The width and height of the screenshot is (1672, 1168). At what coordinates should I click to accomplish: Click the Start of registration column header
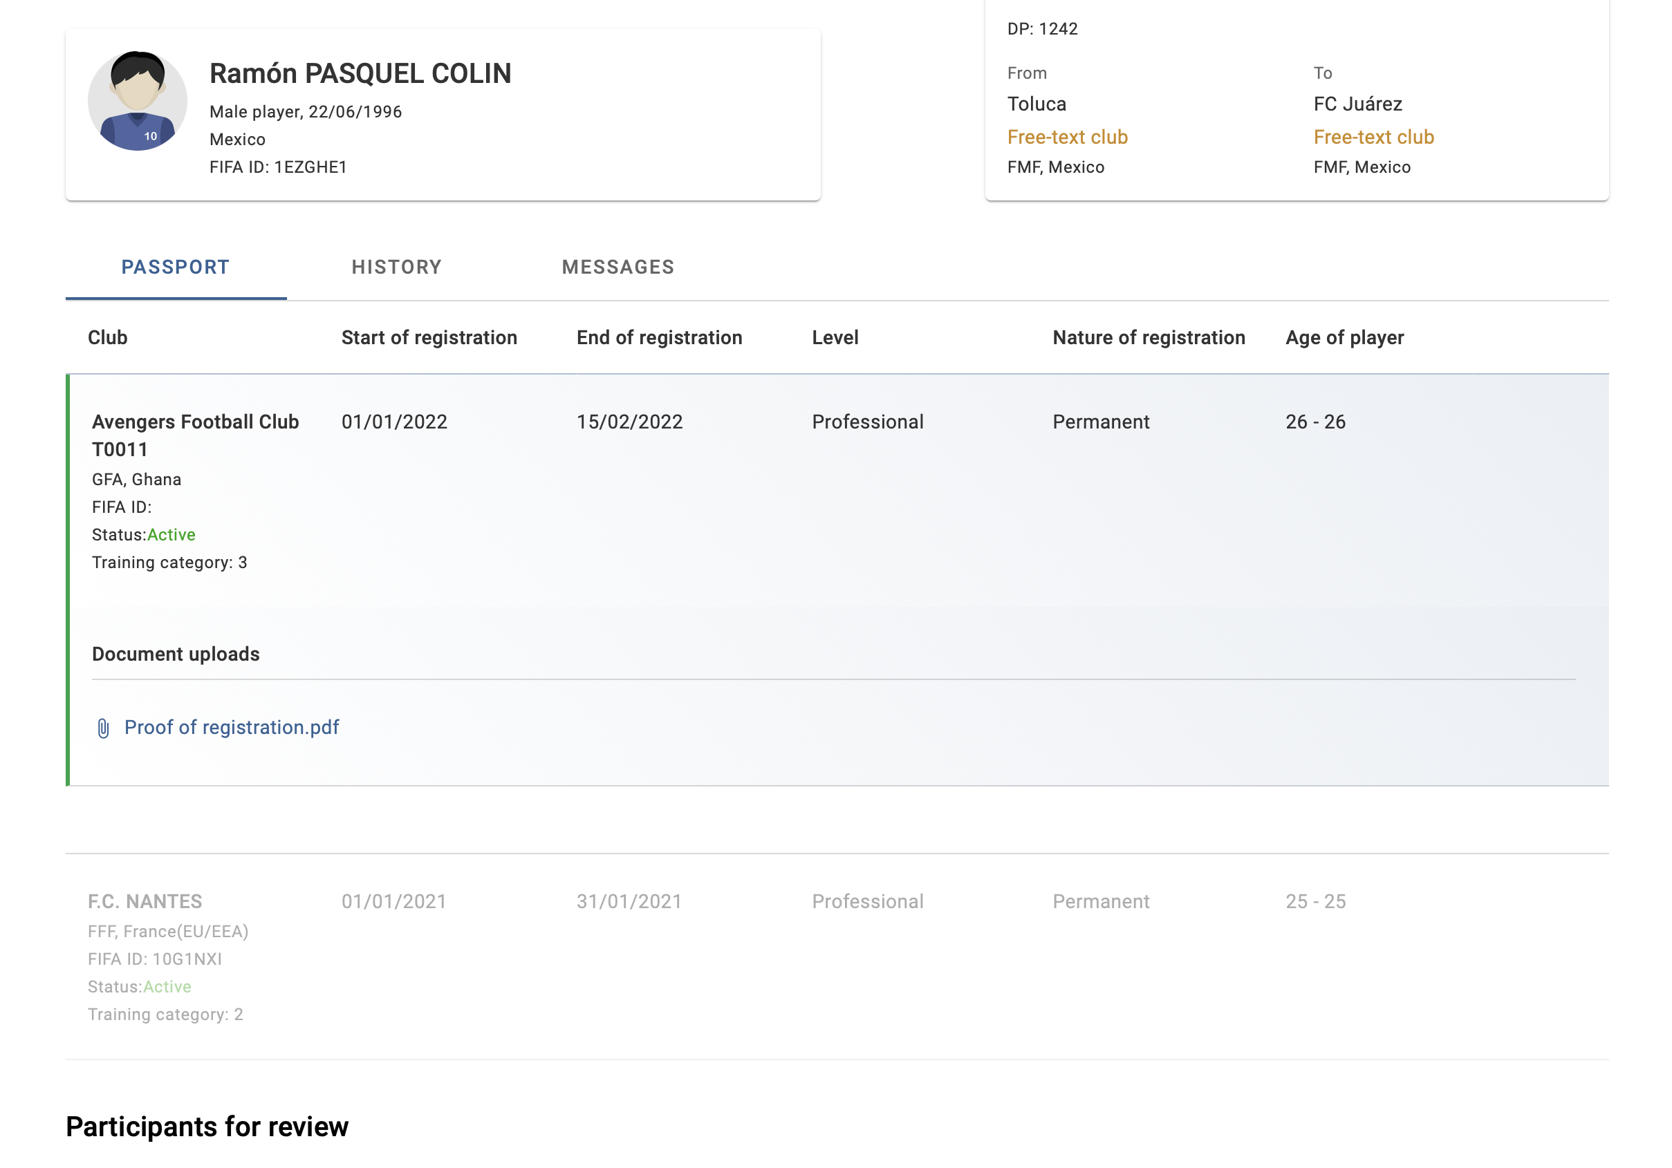pos(429,338)
